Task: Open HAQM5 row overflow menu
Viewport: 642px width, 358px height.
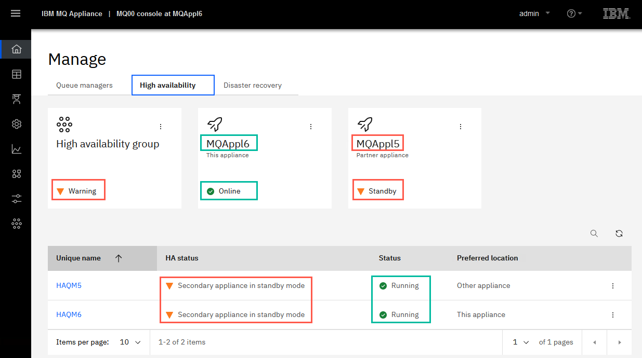Action: point(613,286)
